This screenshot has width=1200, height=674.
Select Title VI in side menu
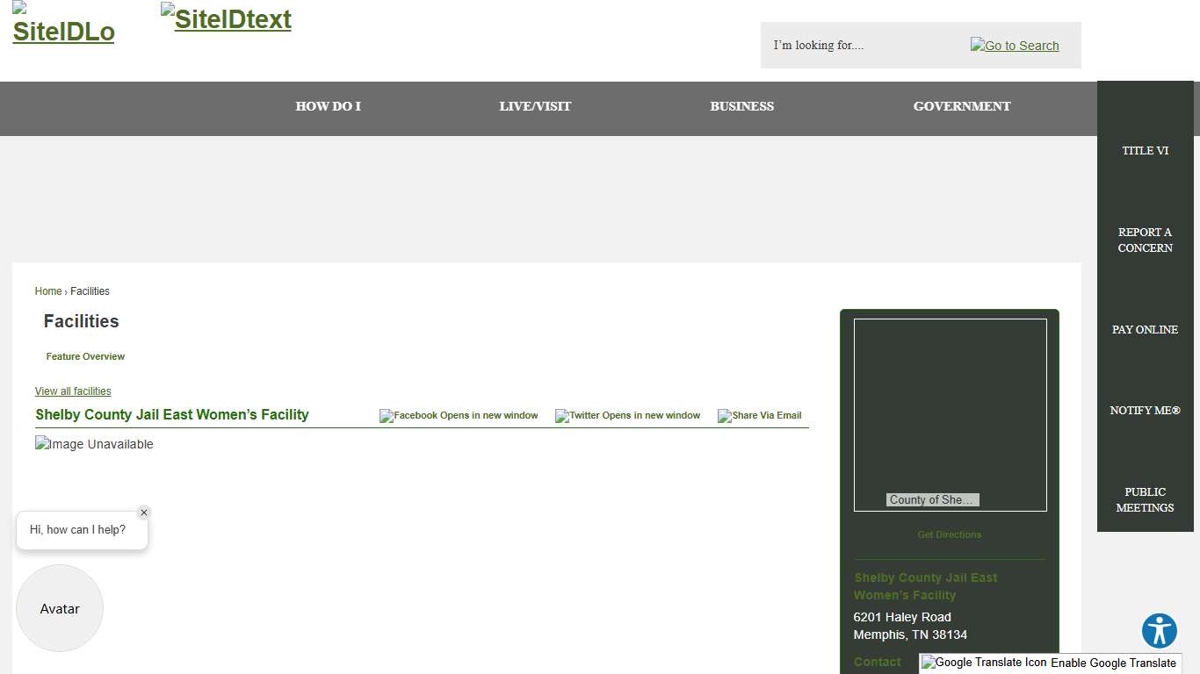1145,151
